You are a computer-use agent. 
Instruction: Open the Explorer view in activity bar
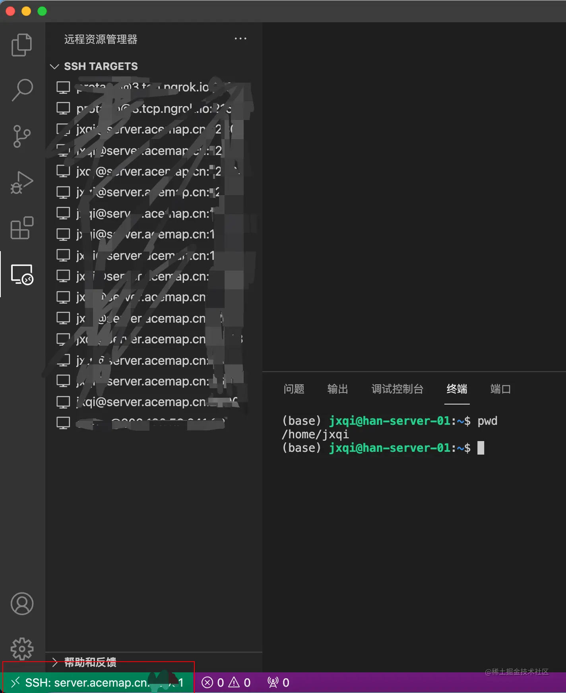[22, 45]
